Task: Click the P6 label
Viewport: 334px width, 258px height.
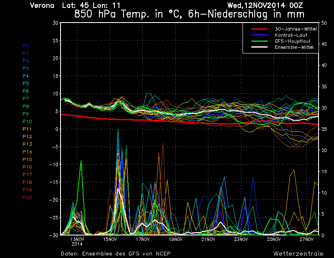Action: click(x=26, y=91)
